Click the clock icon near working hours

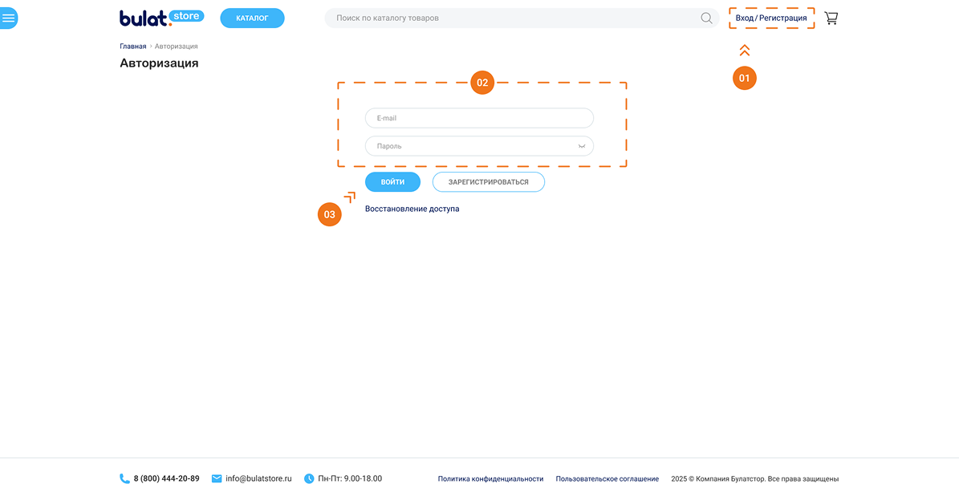tap(309, 478)
